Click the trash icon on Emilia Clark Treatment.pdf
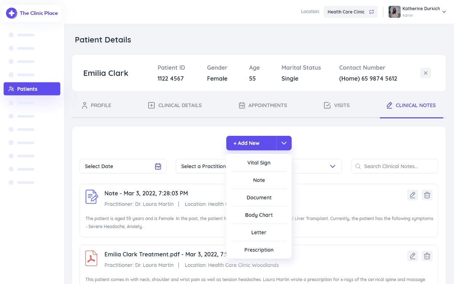The width and height of the screenshot is (454, 284). tap(427, 256)
